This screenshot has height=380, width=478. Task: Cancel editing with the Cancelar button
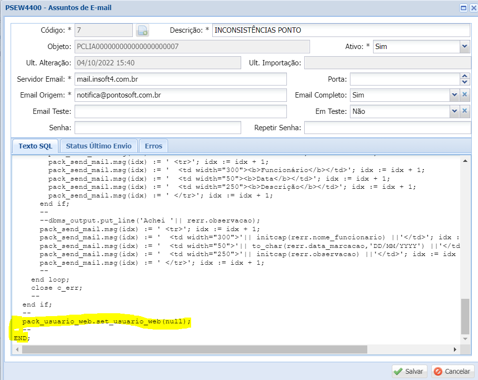[452, 371]
